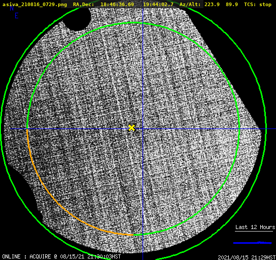
Task: Click the blue E east indicator
Action: tap(17, 16)
